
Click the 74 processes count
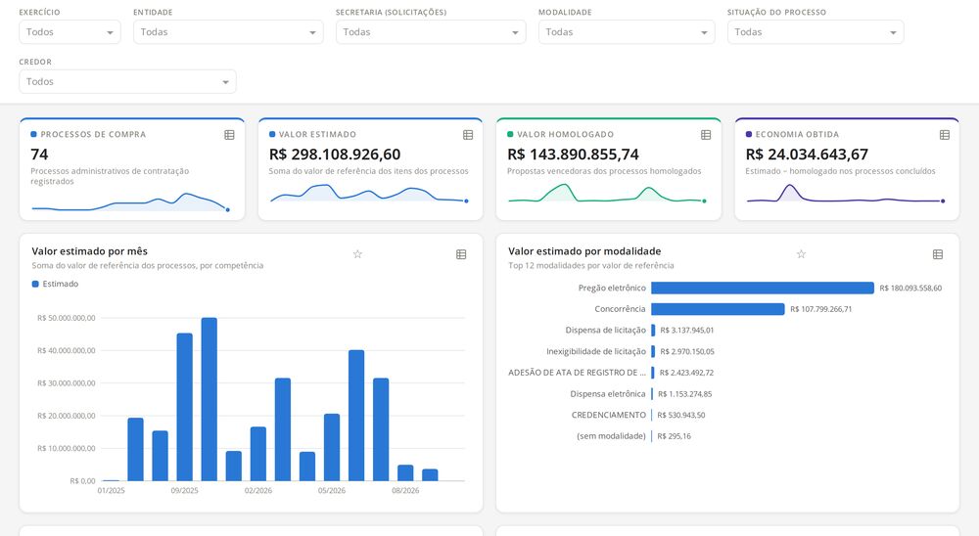pos(39,155)
